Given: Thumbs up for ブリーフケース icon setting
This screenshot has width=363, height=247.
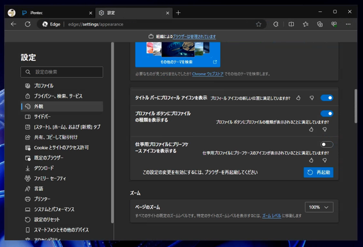Looking at the screenshot, I should tap(311, 160).
